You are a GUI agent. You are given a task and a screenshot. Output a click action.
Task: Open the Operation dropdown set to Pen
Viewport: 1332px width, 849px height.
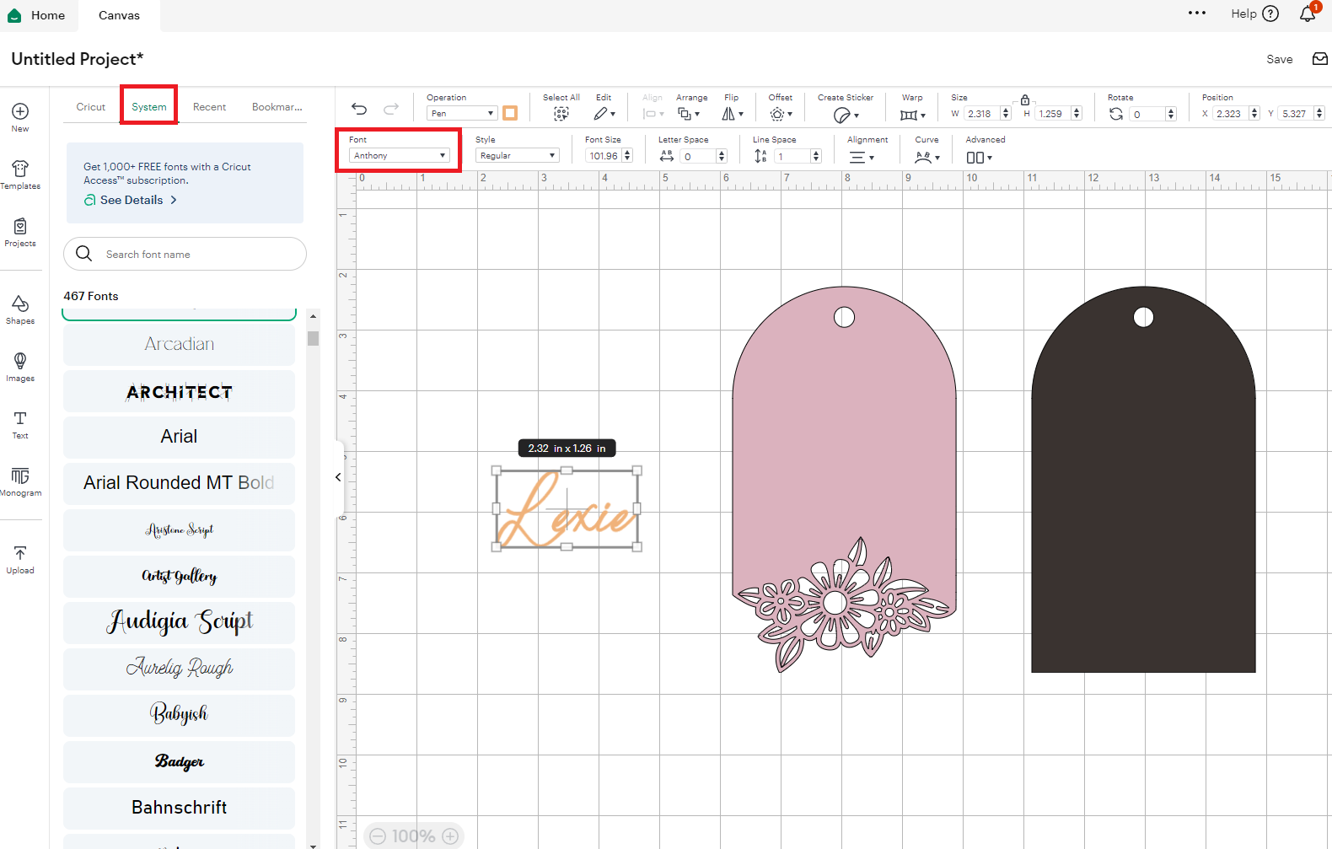tap(462, 114)
